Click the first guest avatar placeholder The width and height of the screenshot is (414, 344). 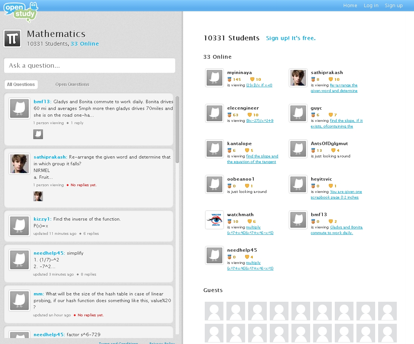pyautogui.click(x=214, y=311)
